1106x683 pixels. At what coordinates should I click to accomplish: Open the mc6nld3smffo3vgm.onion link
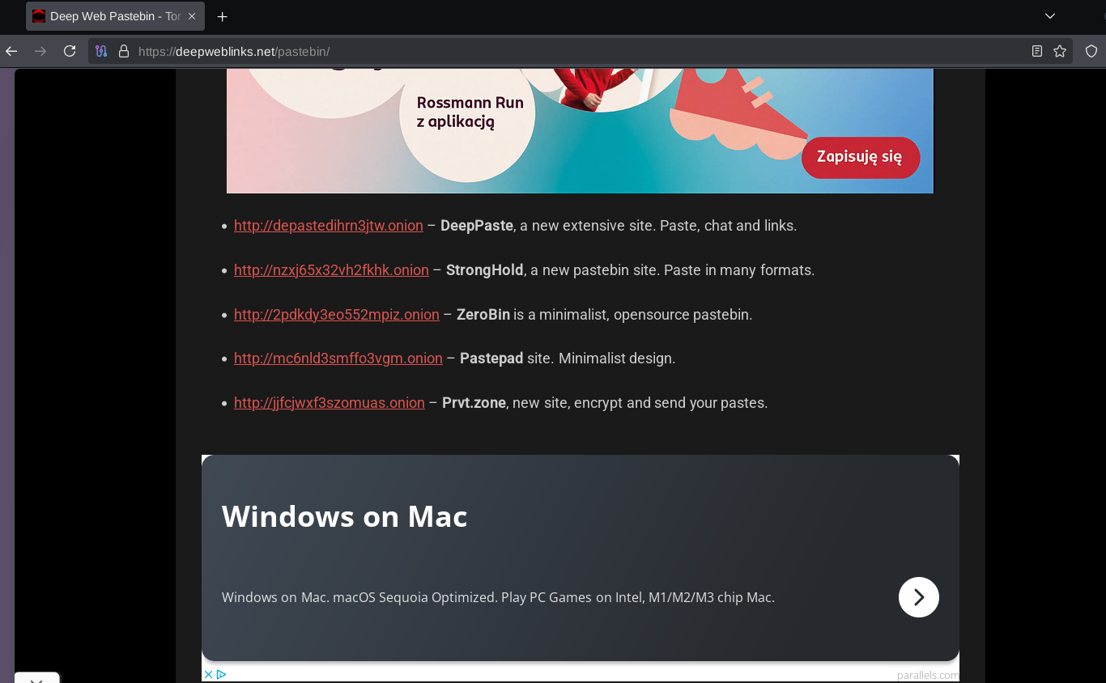[x=338, y=358]
